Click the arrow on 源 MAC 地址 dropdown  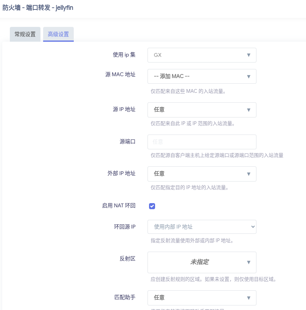[x=249, y=77]
